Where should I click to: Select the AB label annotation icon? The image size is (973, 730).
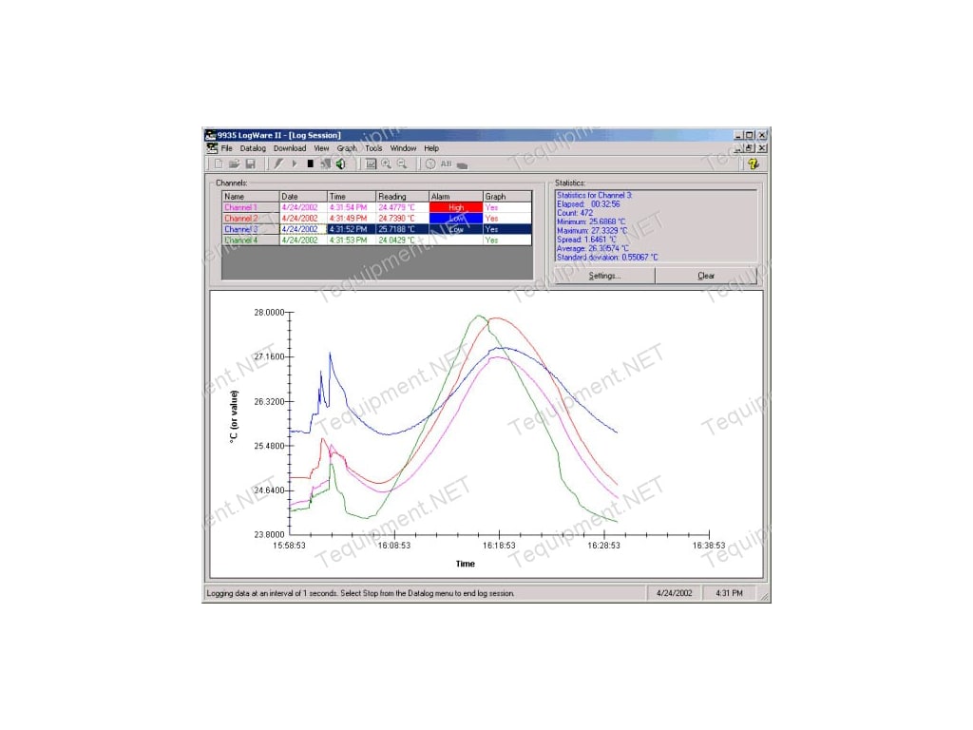coord(447,163)
